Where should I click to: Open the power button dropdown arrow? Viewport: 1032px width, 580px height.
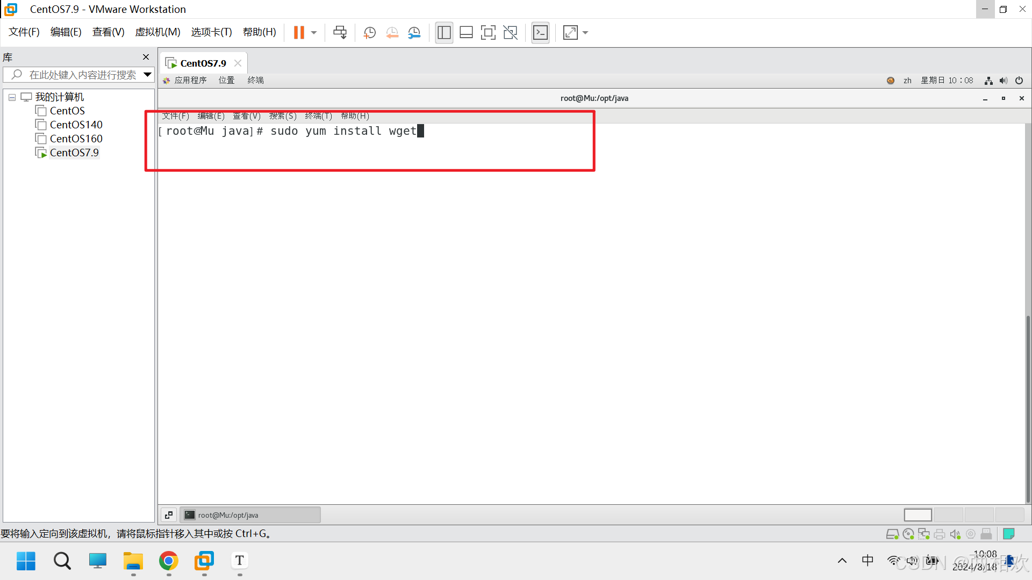click(314, 33)
